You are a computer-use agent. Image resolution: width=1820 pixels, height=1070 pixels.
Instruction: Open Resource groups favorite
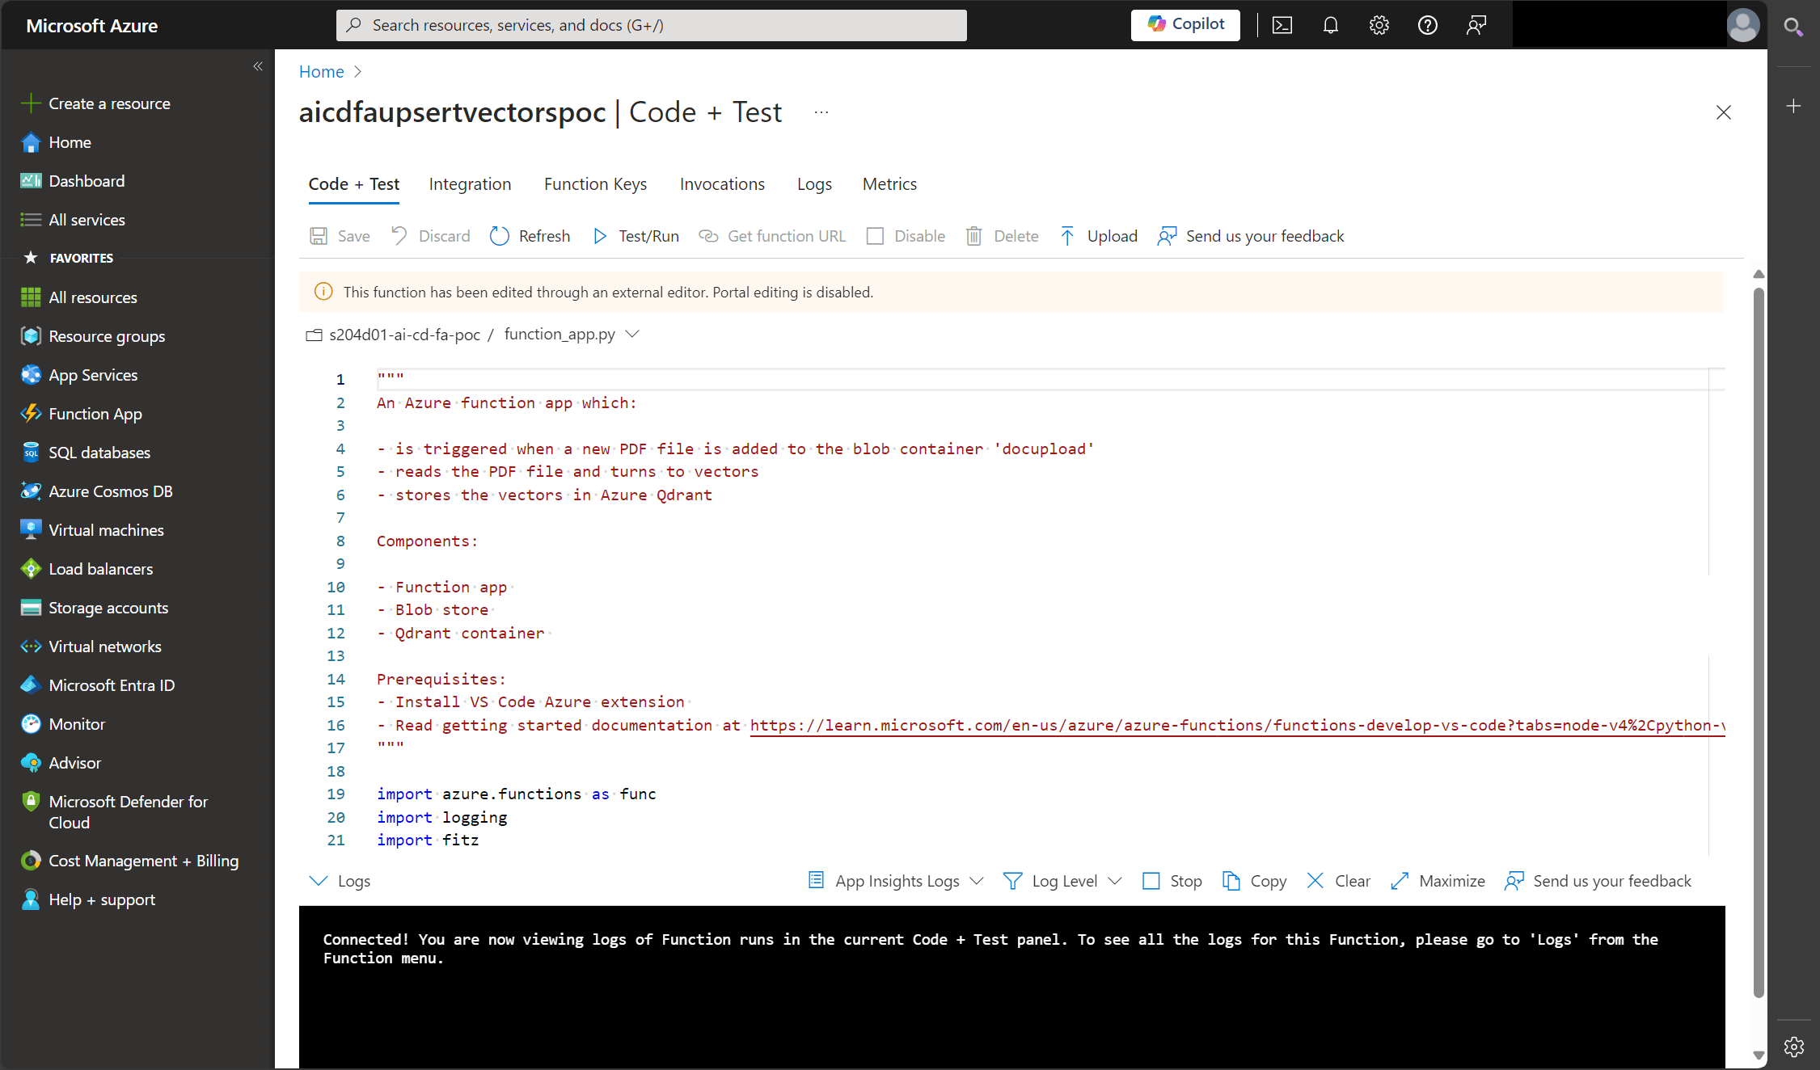click(107, 336)
